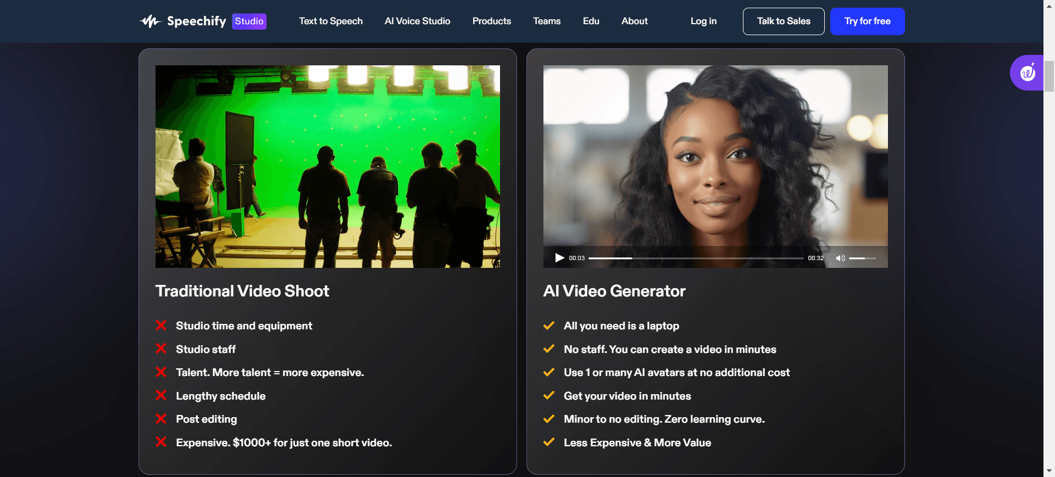This screenshot has width=1055, height=477.
Task: Click red X beside Studio staff
Action: [161, 349]
